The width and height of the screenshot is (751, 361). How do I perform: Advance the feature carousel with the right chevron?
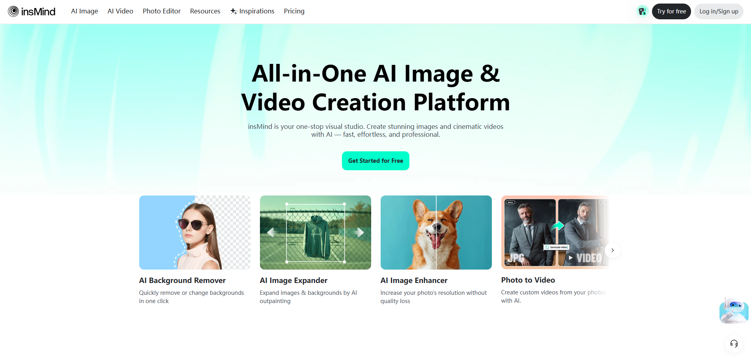[612, 250]
